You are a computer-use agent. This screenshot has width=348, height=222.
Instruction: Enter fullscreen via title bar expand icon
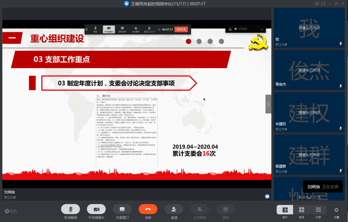(323, 4)
